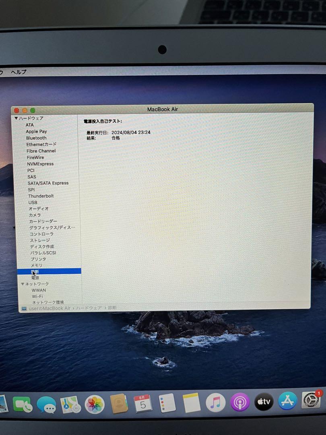This screenshot has width=326, height=435.
Task: Select カメラ in the sidebar
Action: (35, 215)
